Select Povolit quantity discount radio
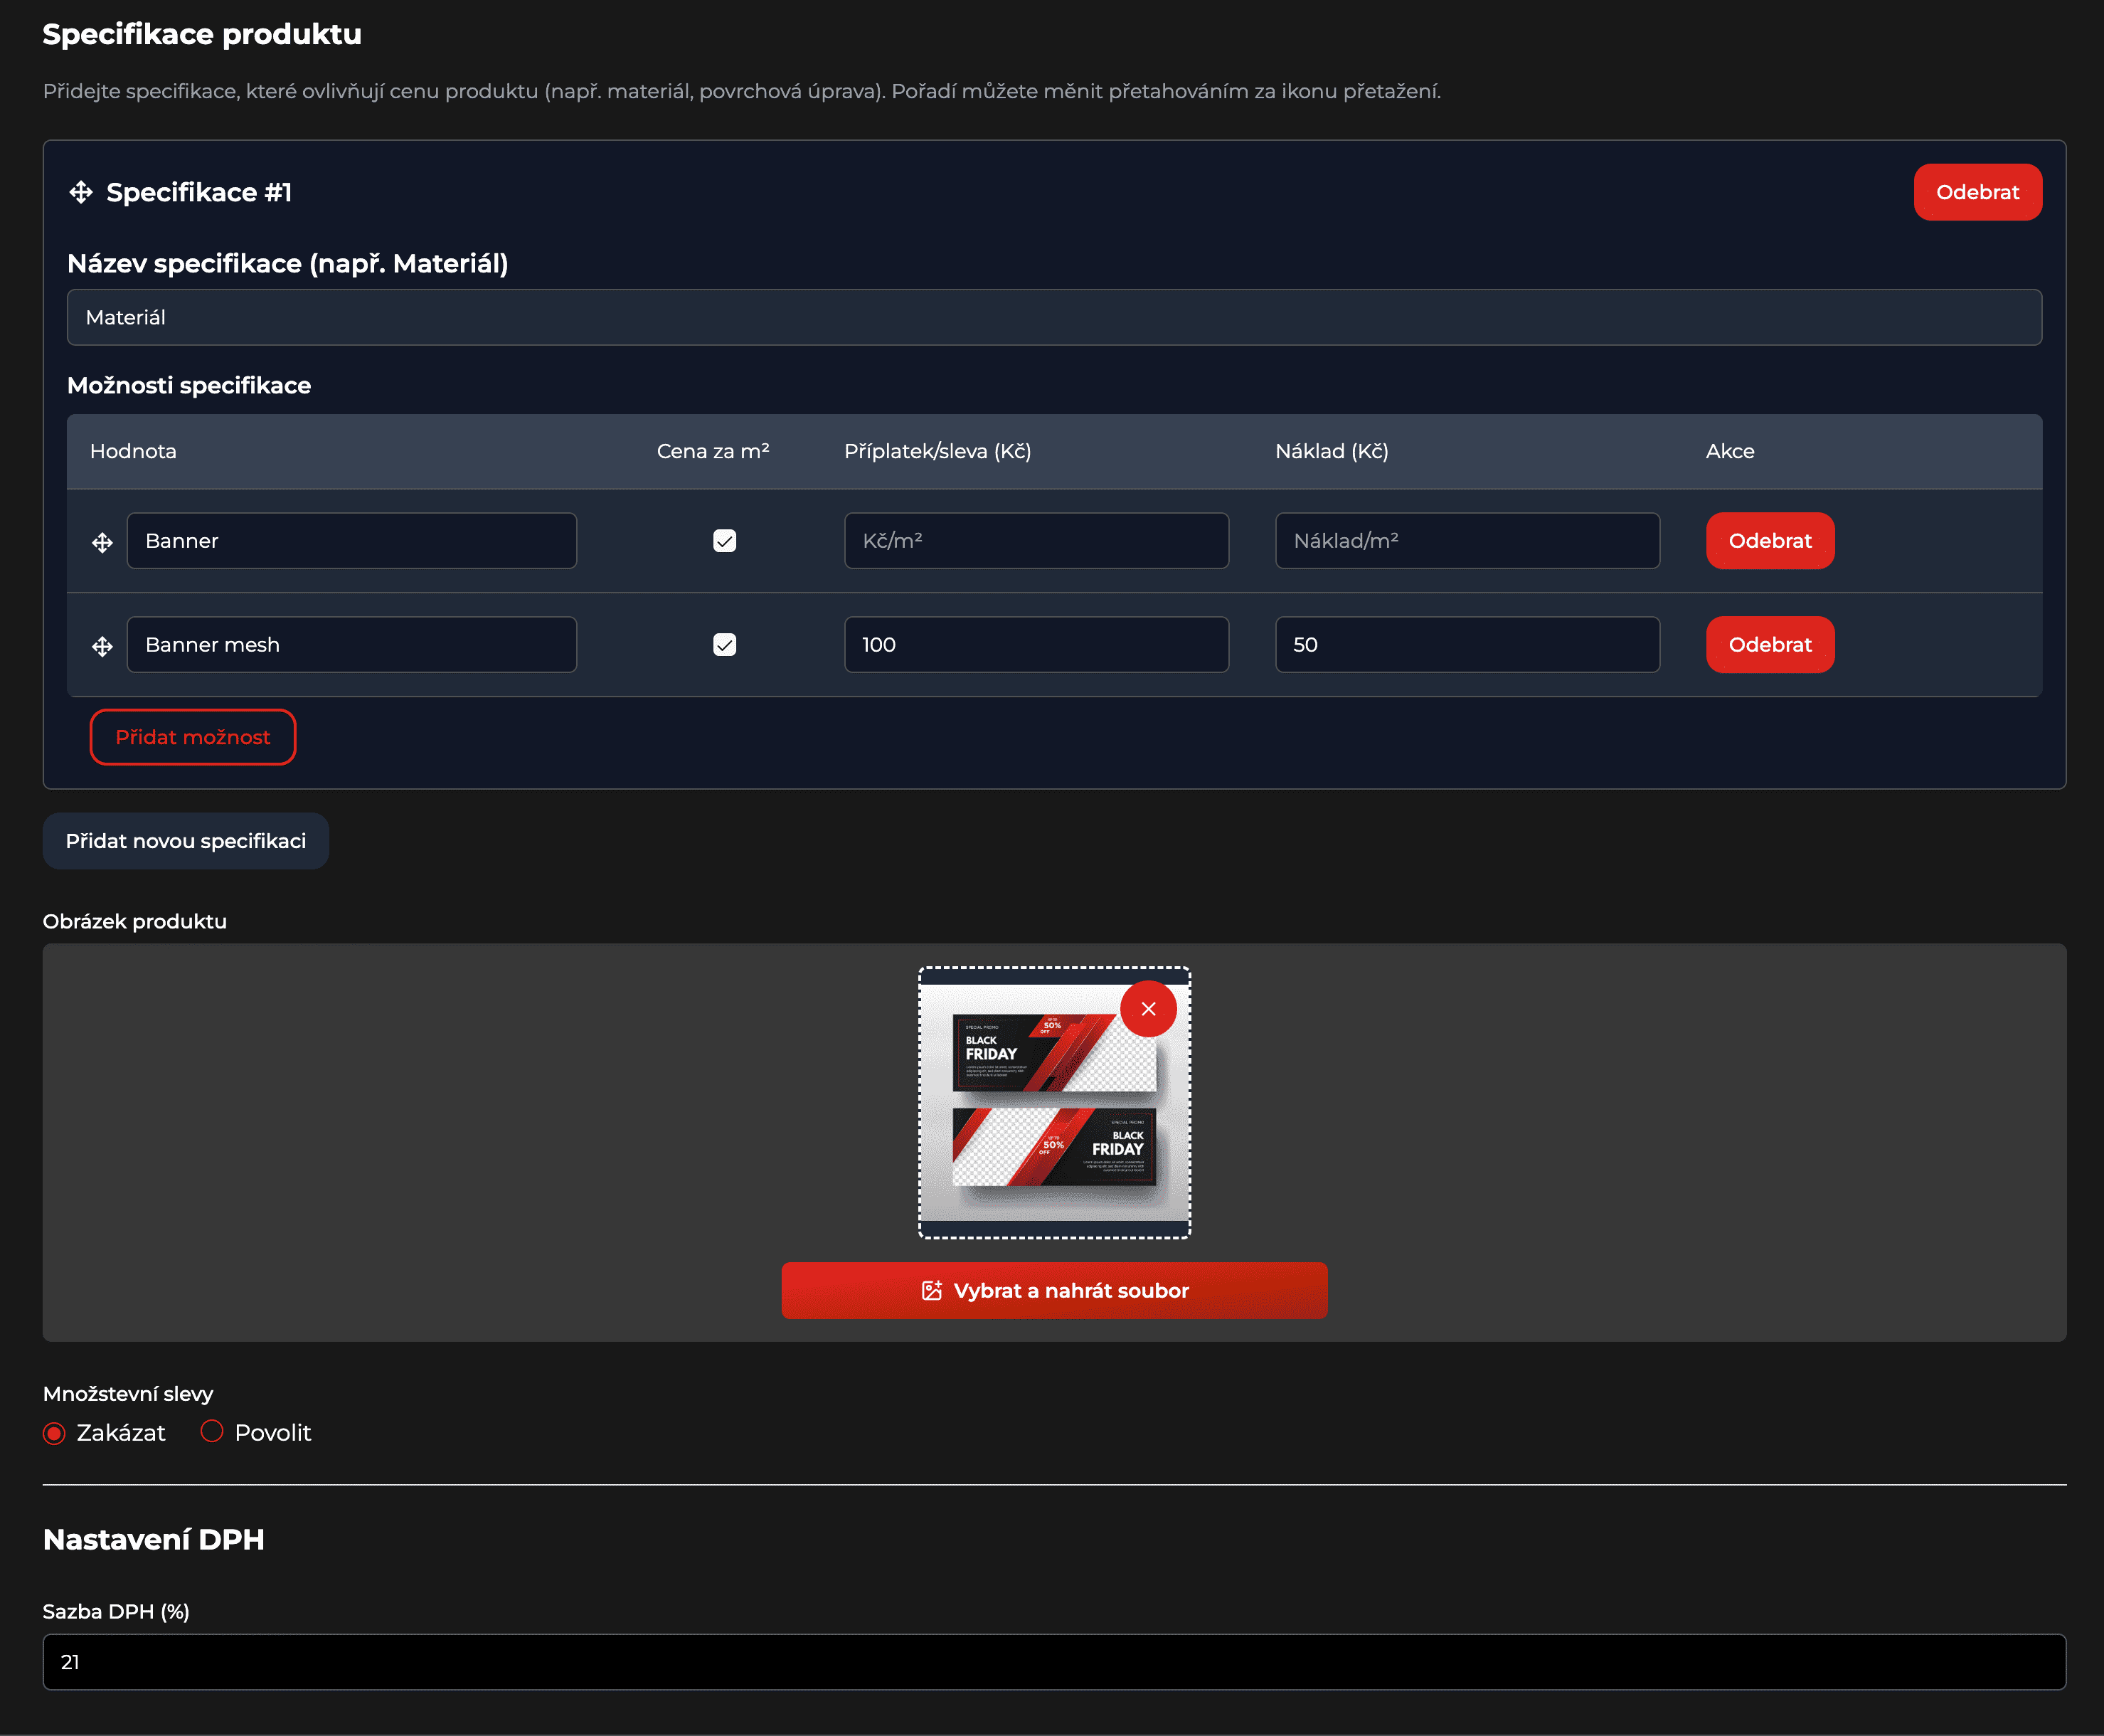Image resolution: width=2104 pixels, height=1736 pixels. click(211, 1431)
